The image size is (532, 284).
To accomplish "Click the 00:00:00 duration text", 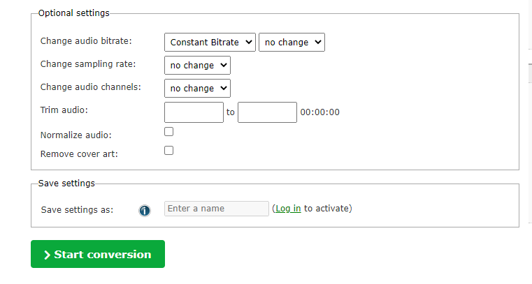I will 319,112.
